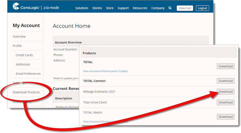View Activation/Authorization Codes under TOTAL
The image size is (241, 133).
pyautogui.click(x=105, y=71)
